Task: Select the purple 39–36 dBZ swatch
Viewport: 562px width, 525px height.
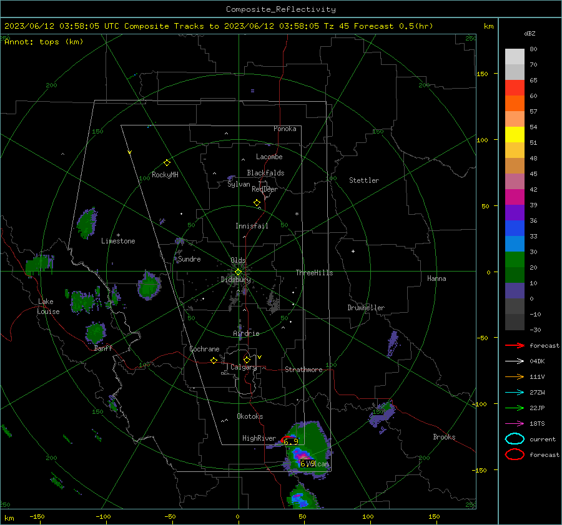Action: [515, 213]
